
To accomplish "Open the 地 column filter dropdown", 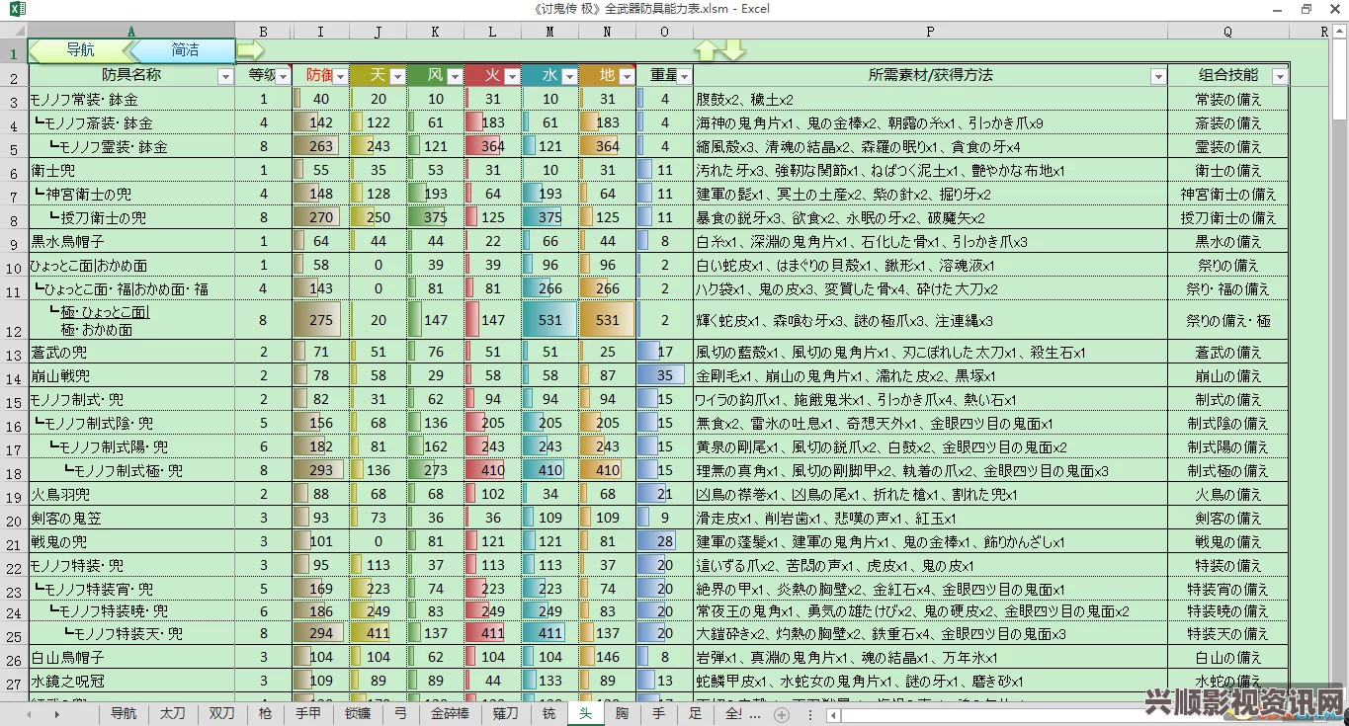I will pos(627,76).
